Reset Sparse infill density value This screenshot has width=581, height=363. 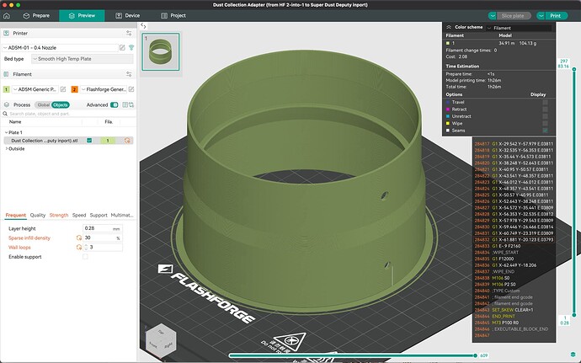(79, 238)
